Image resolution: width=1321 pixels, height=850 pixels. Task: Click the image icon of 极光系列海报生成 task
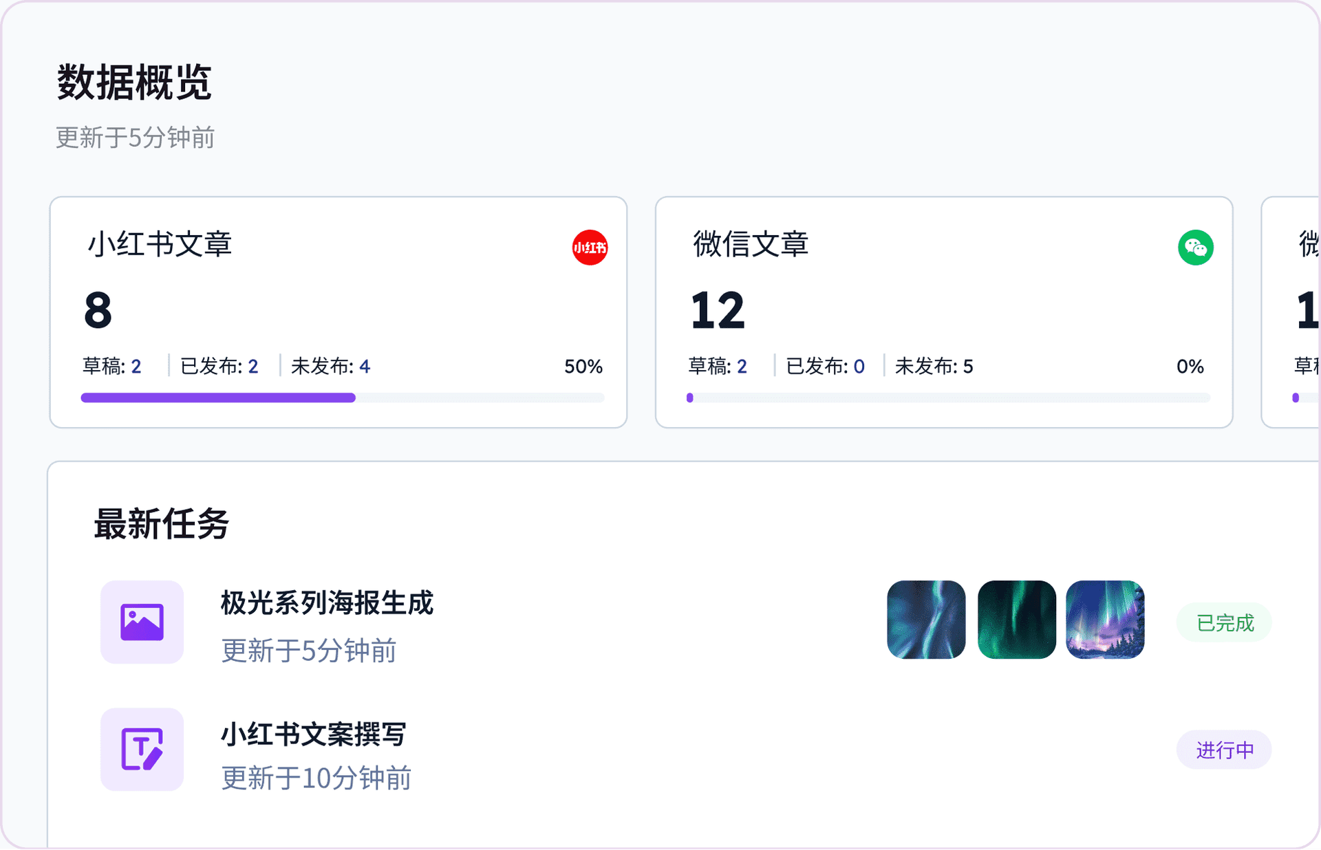(x=142, y=621)
